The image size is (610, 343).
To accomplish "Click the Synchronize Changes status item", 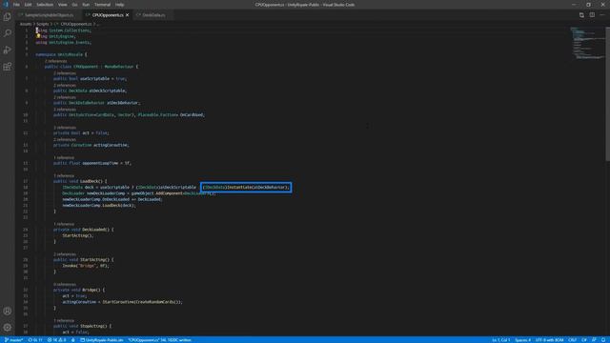I will point(35,340).
